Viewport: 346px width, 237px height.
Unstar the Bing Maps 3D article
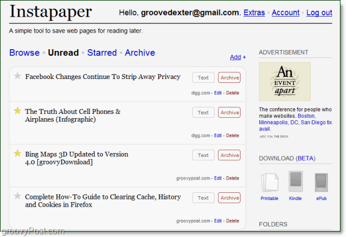click(x=18, y=153)
